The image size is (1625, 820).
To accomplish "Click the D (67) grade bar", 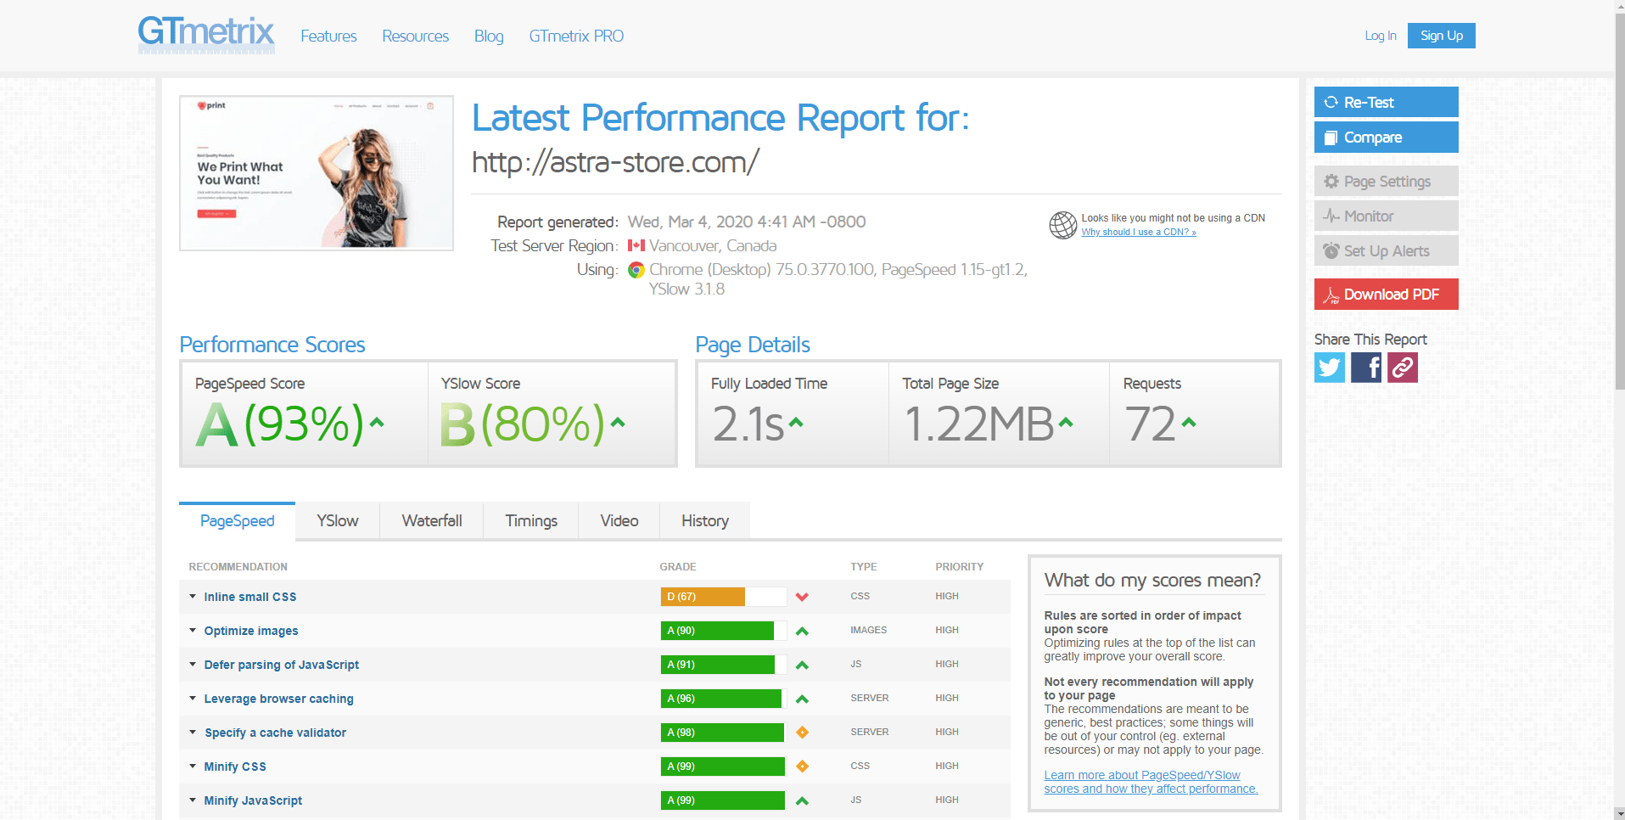I will click(724, 597).
